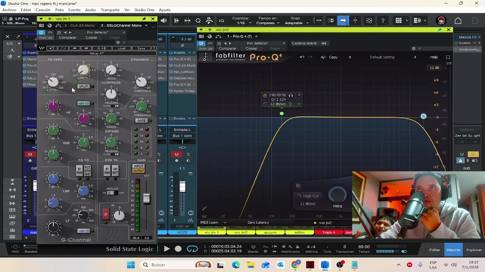
Task: Toggle the SPLIT button in SSL filters
Action: [x=83, y=87]
